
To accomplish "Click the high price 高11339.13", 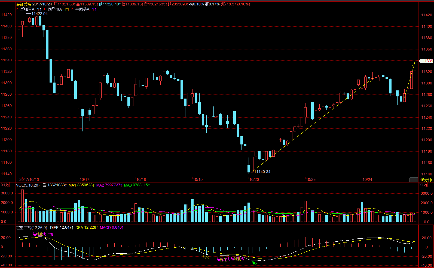I will 87,4.
